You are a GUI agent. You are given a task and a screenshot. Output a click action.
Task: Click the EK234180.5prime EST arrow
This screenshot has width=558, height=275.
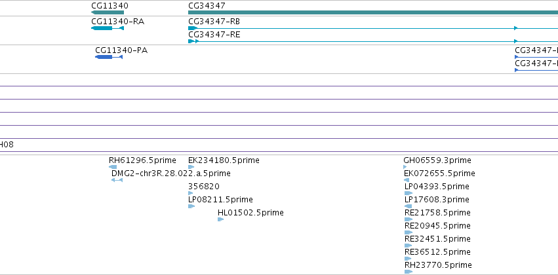point(191,167)
